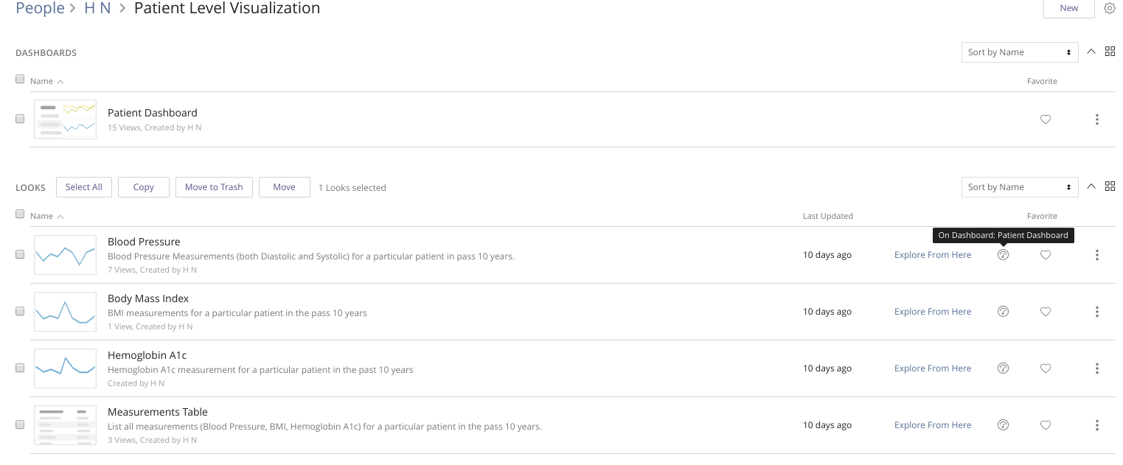
Task: Click dashboard indicator icon for Blood Pressure
Action: 1003,255
